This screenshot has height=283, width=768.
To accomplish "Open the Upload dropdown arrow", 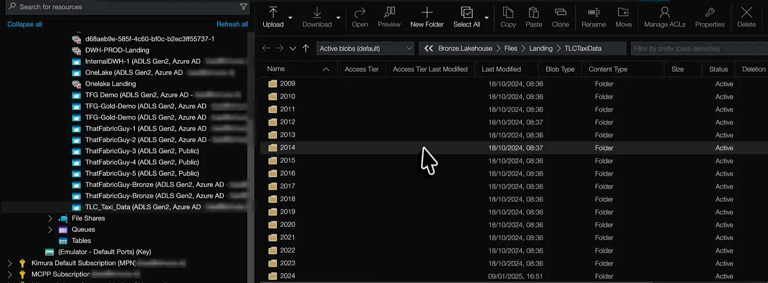I will pyautogui.click(x=290, y=18).
